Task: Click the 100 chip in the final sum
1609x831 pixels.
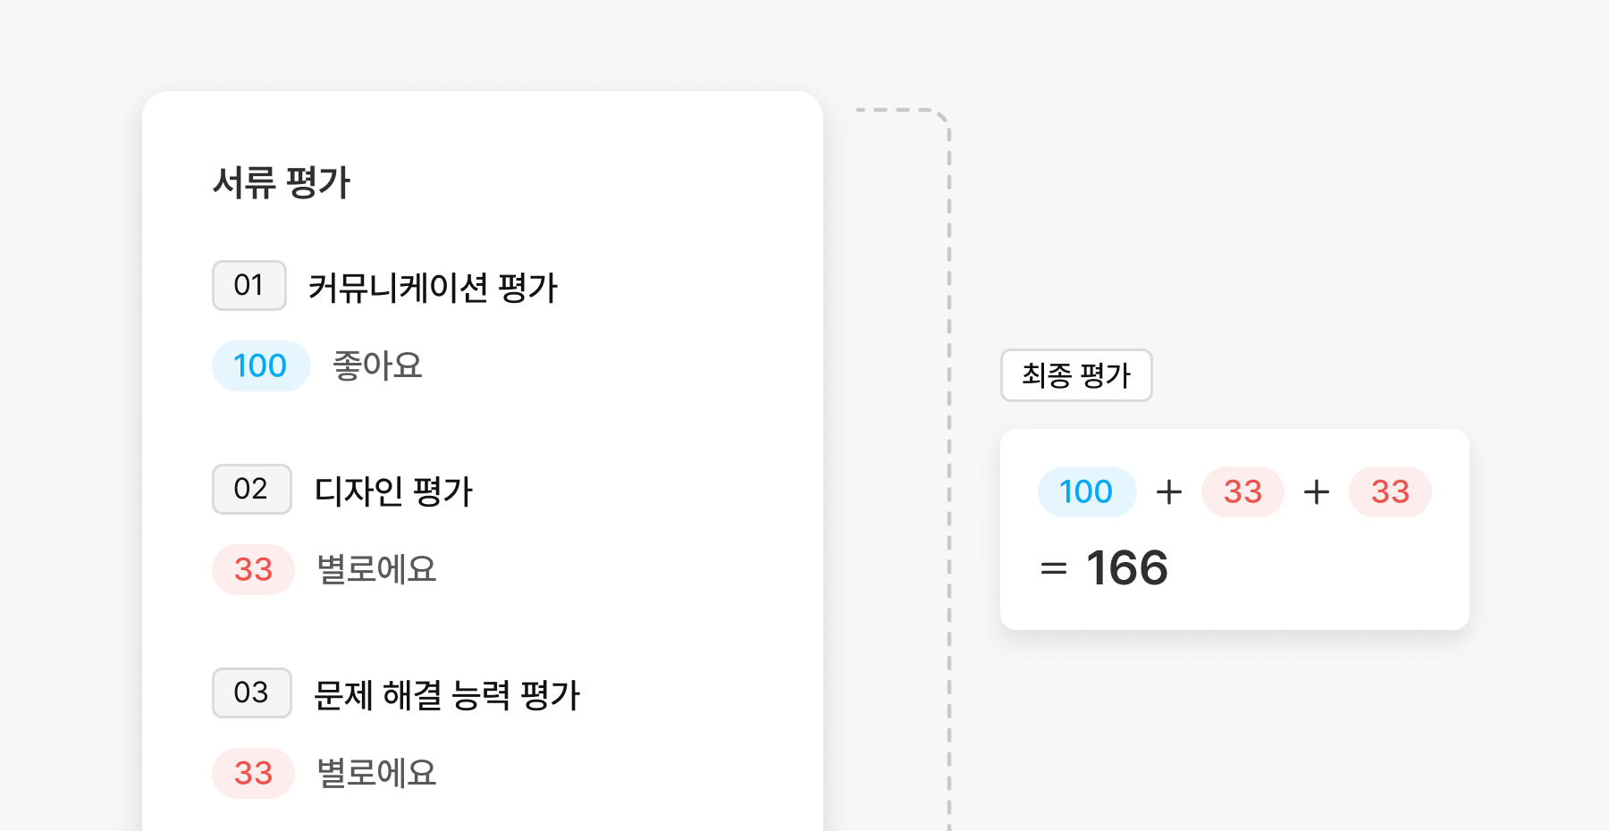Action: point(1086,491)
